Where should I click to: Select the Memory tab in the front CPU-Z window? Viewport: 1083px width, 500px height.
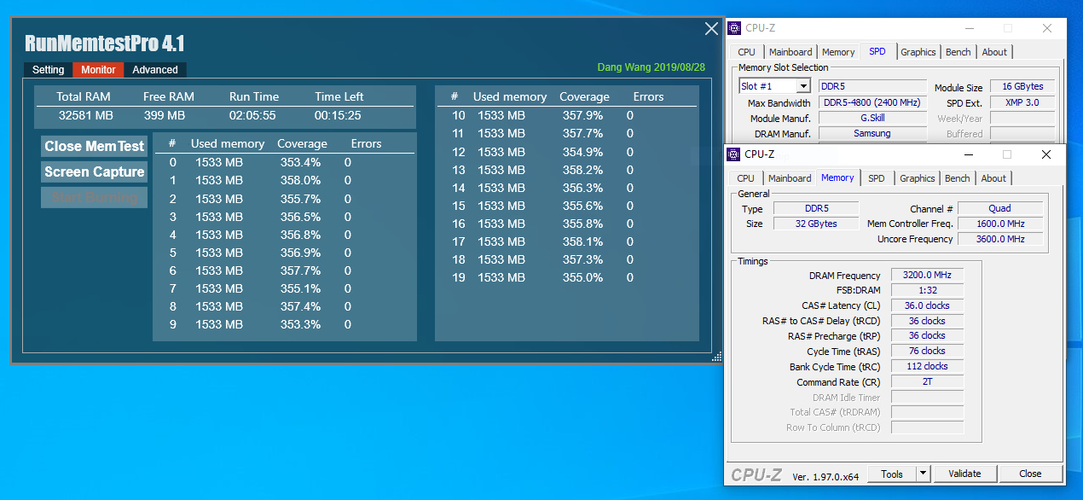(x=837, y=177)
